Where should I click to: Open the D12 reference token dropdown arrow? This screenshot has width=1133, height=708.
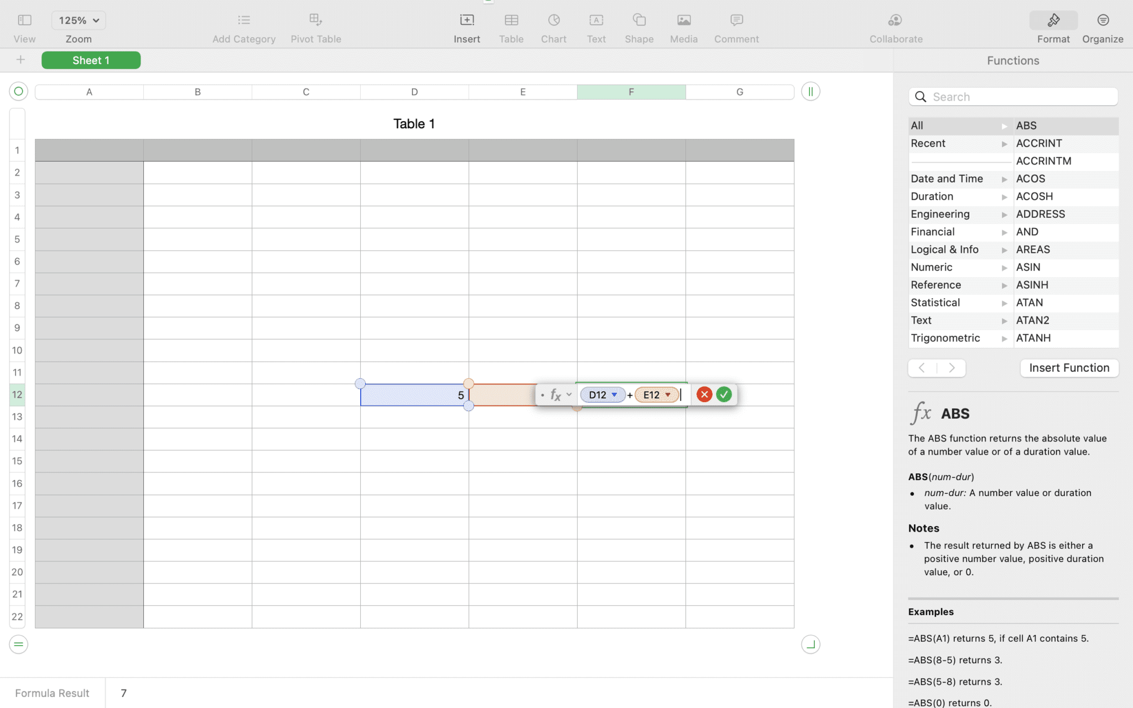click(x=614, y=395)
